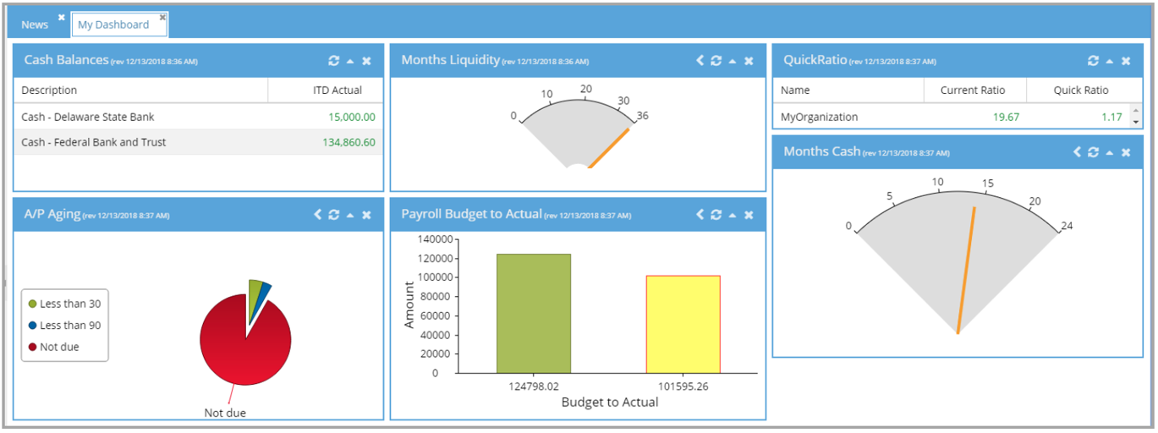This screenshot has height=433, width=1158.
Task: Click the 1.17 quick ratio value
Action: point(1112,117)
